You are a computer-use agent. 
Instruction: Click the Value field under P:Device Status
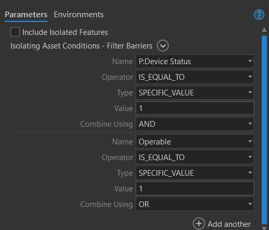tap(195, 108)
